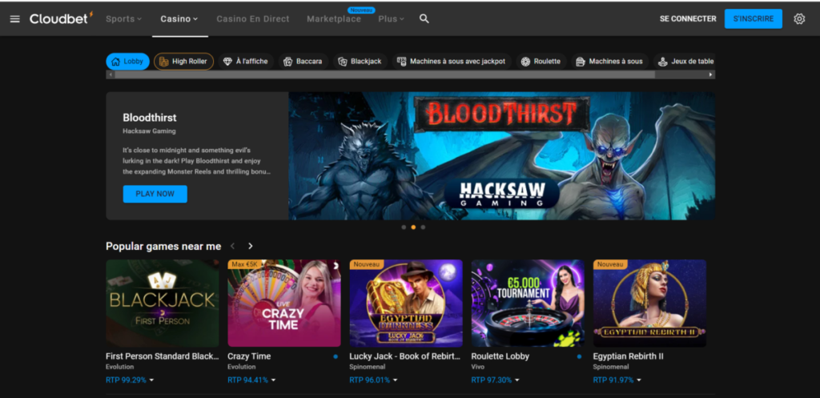Screen dimensions: 820x398
Task: Select the Baccara category
Action: [x=303, y=62]
